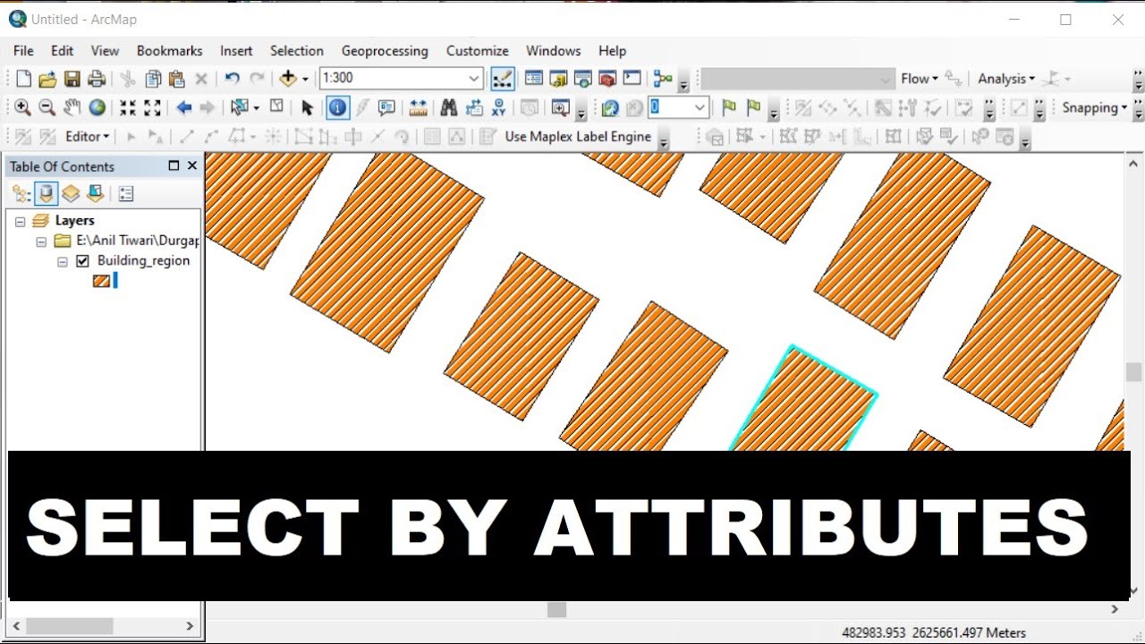Open the Go To XY tool

[x=499, y=108]
